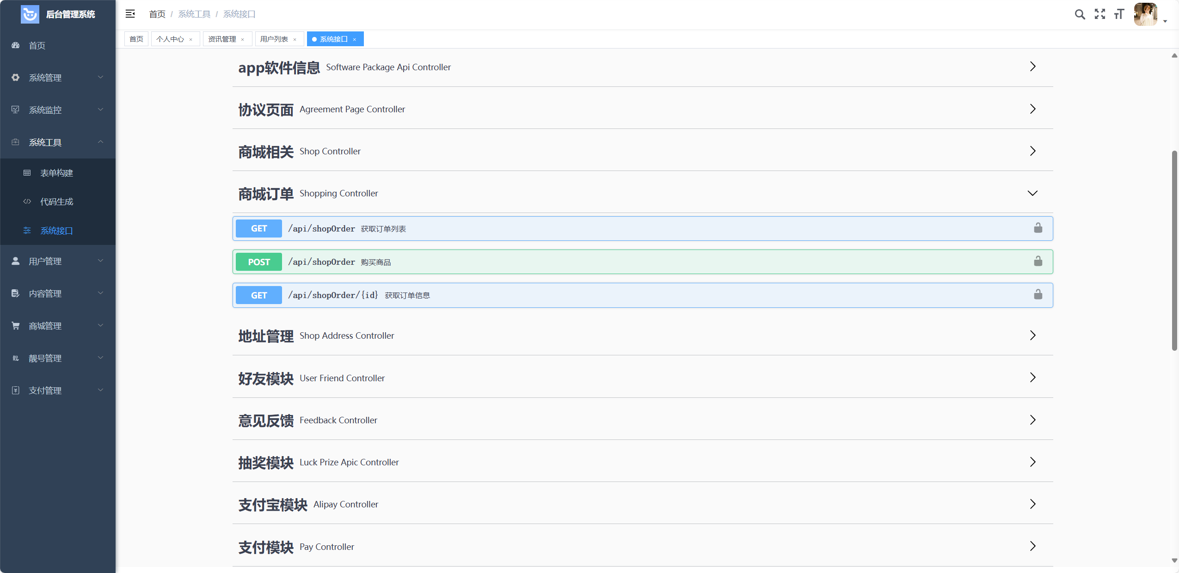The width and height of the screenshot is (1179, 573).
Task: Toggle fullscreen mode icon
Action: pyautogui.click(x=1099, y=14)
